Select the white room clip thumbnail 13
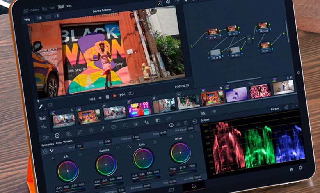The width and height of the screenshot is (320, 193). (283, 87)
